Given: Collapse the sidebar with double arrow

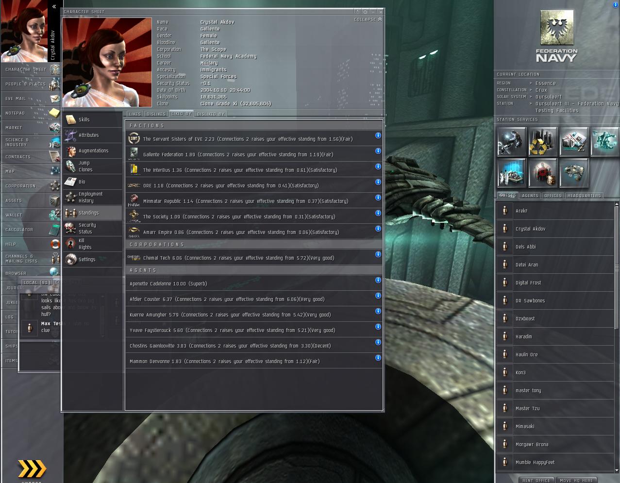Looking at the screenshot, I should pyautogui.click(x=54, y=7).
